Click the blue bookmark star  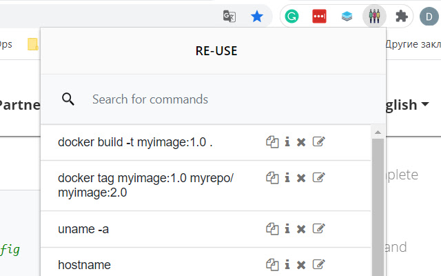pos(257,17)
